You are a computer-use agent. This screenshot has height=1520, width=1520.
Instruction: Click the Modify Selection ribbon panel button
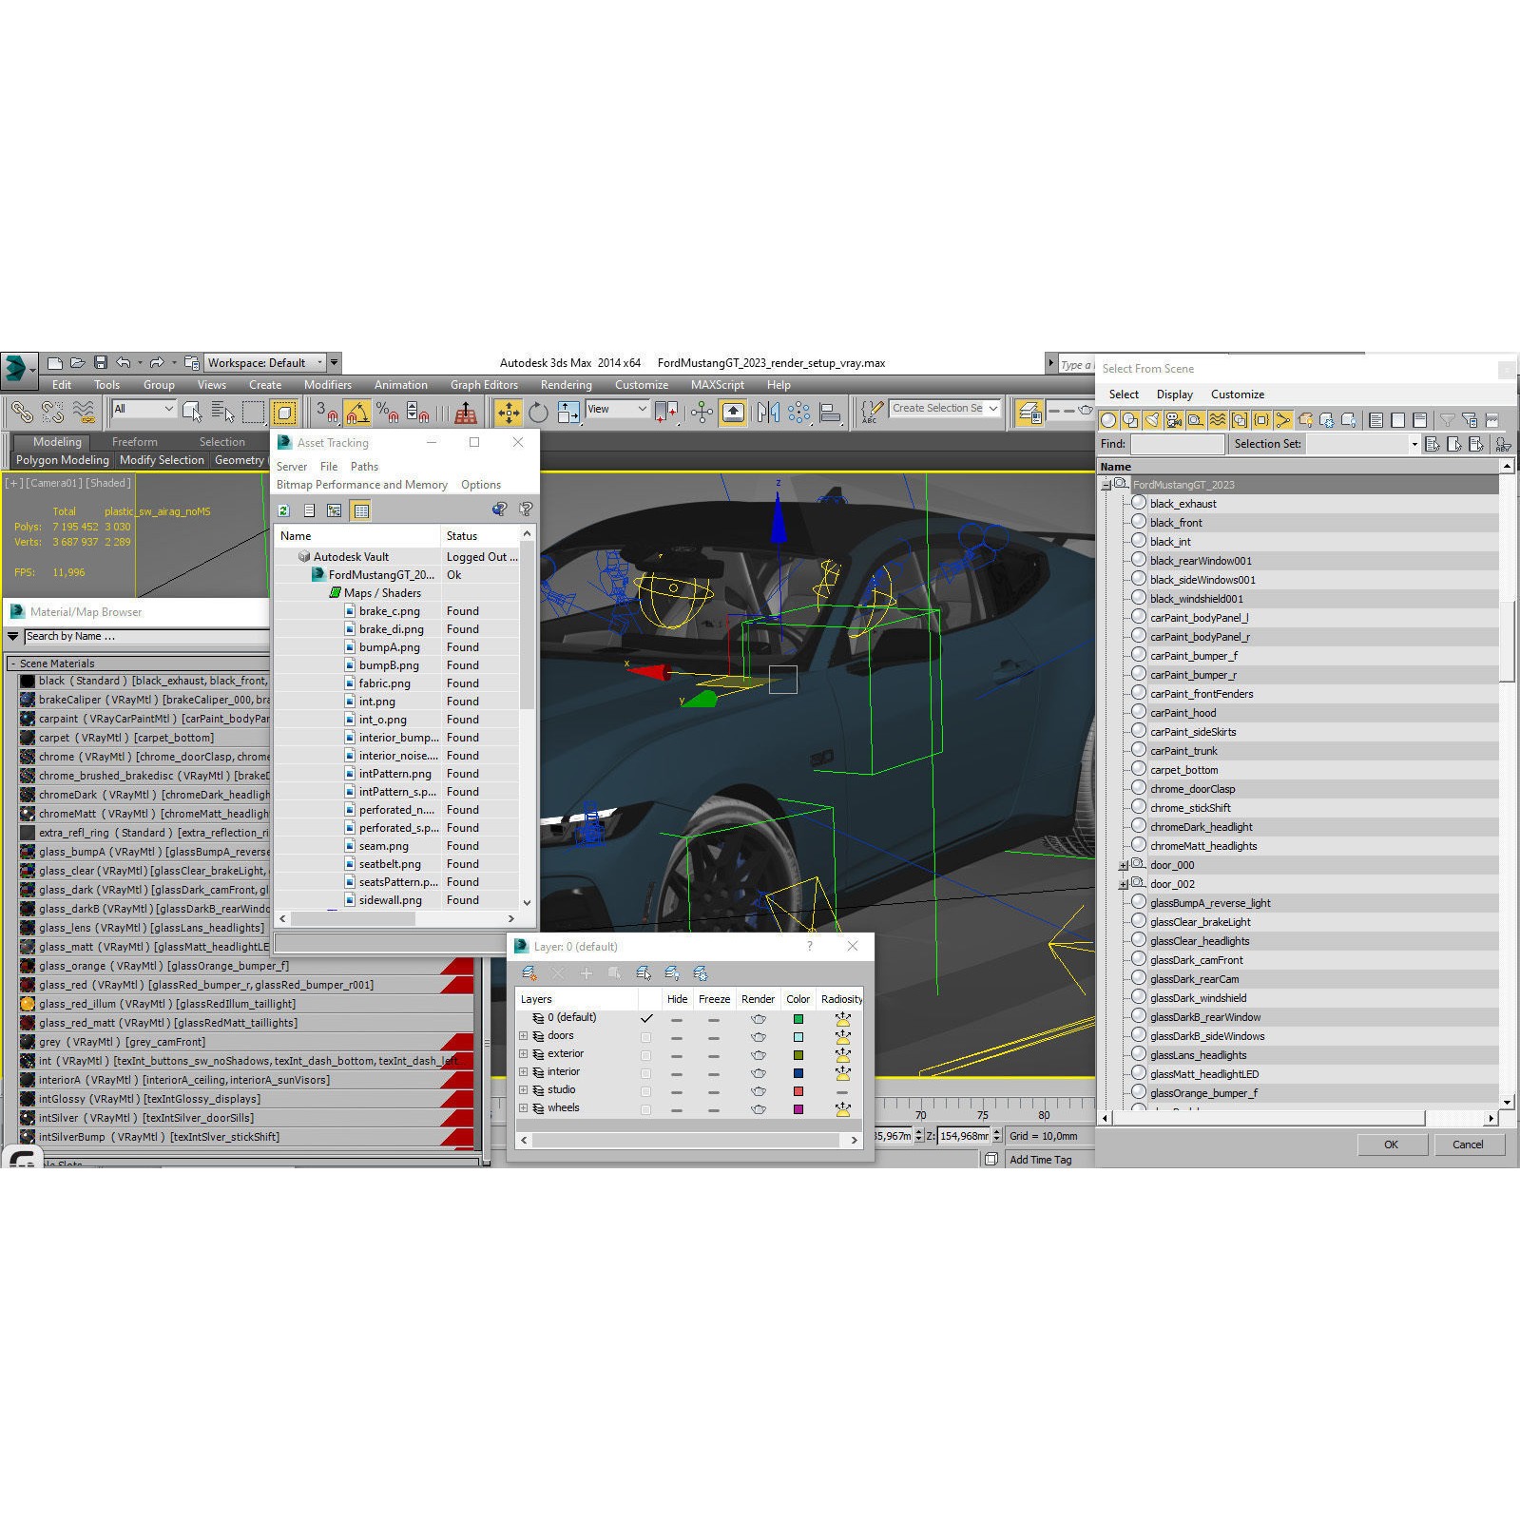click(x=162, y=460)
